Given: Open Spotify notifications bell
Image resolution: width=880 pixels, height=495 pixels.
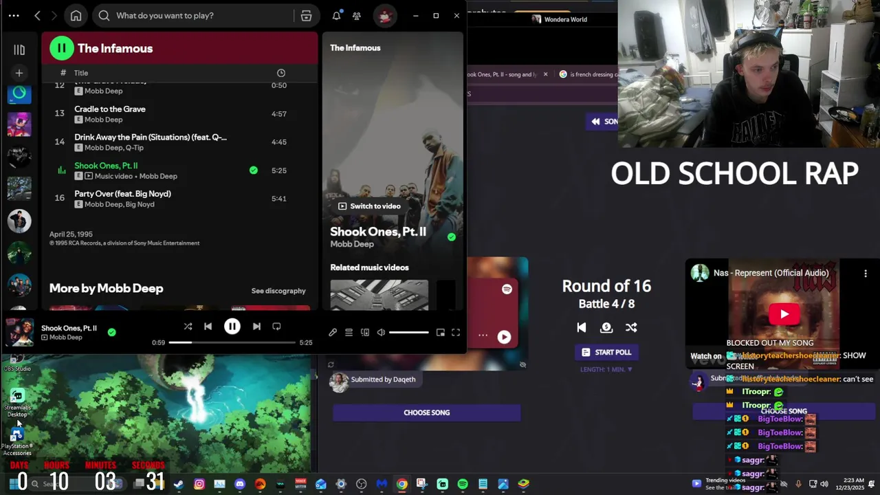Looking at the screenshot, I should click(x=337, y=15).
